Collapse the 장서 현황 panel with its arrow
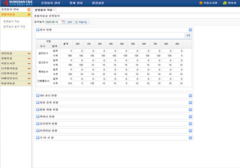The image size is (240, 168). pos(190,30)
